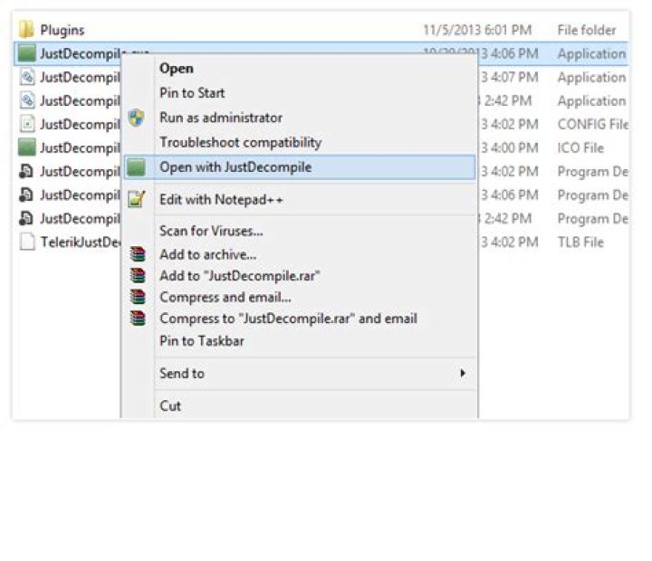Click the JustDecompil name in the ICO File row

(x=80, y=147)
